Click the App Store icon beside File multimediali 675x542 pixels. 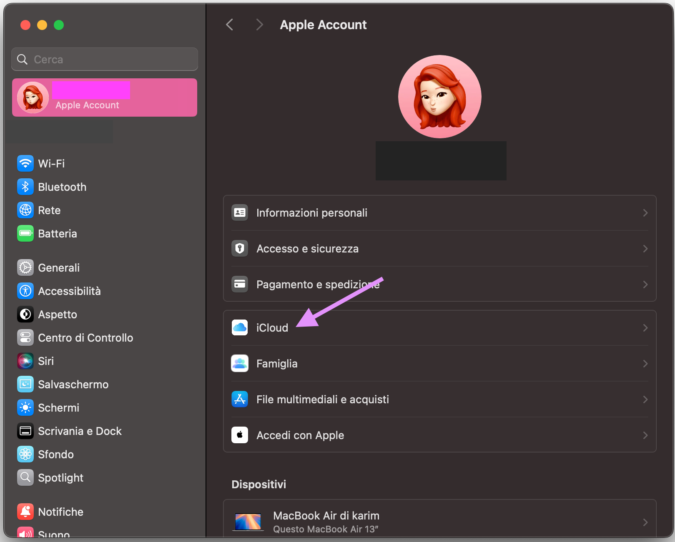240,399
